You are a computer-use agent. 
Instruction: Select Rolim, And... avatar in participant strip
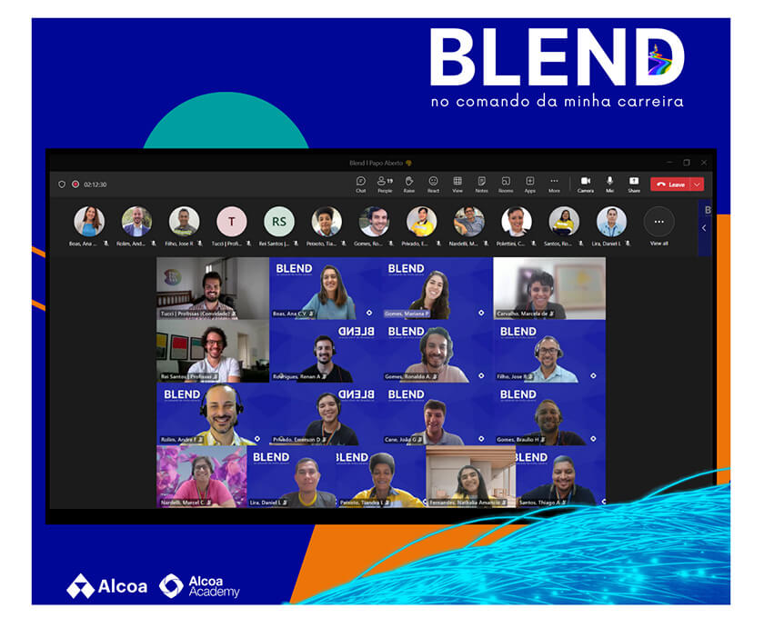136,222
